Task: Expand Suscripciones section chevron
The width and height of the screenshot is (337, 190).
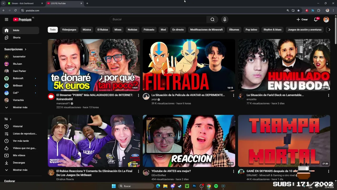Action: (26, 49)
